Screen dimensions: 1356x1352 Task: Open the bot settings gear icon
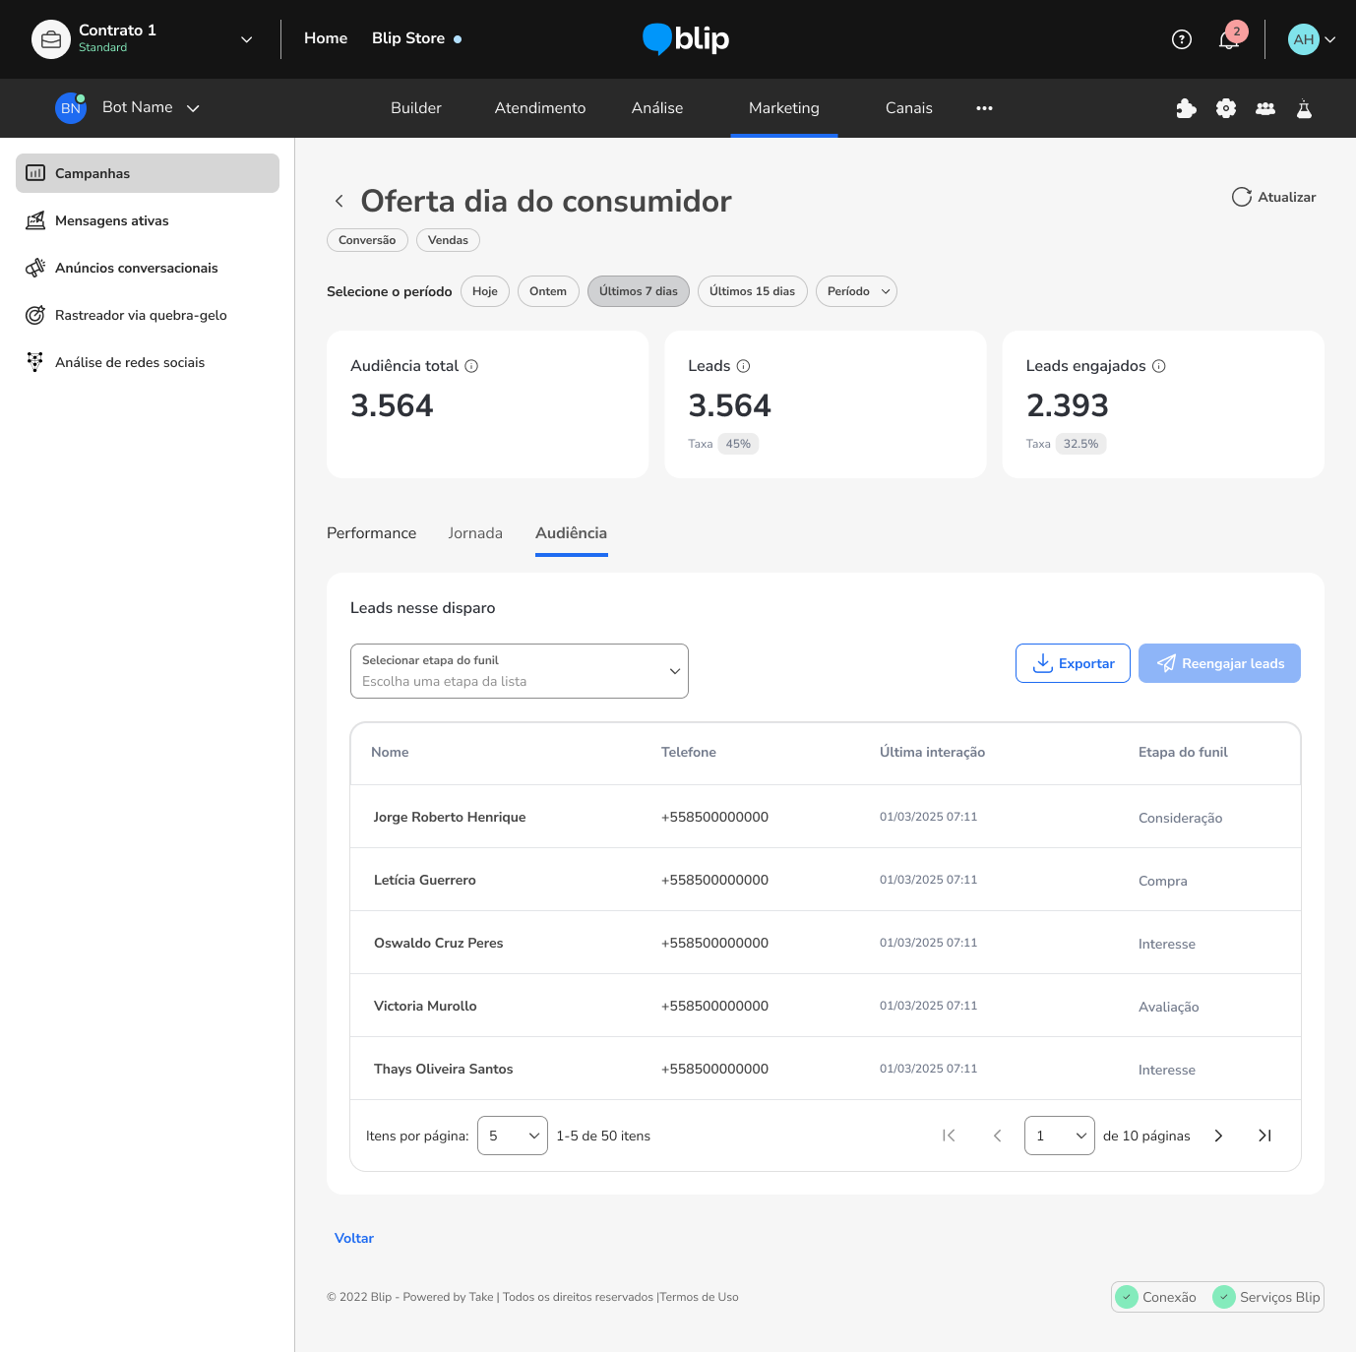[x=1225, y=108]
